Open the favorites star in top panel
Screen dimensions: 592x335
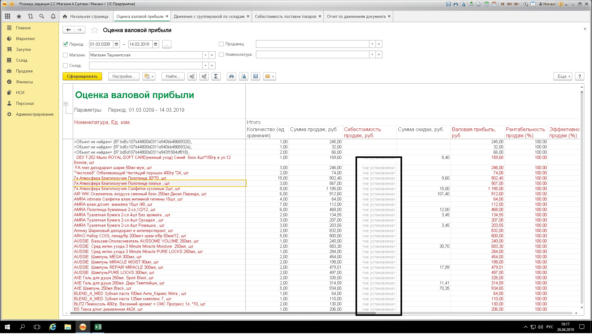coord(19,16)
